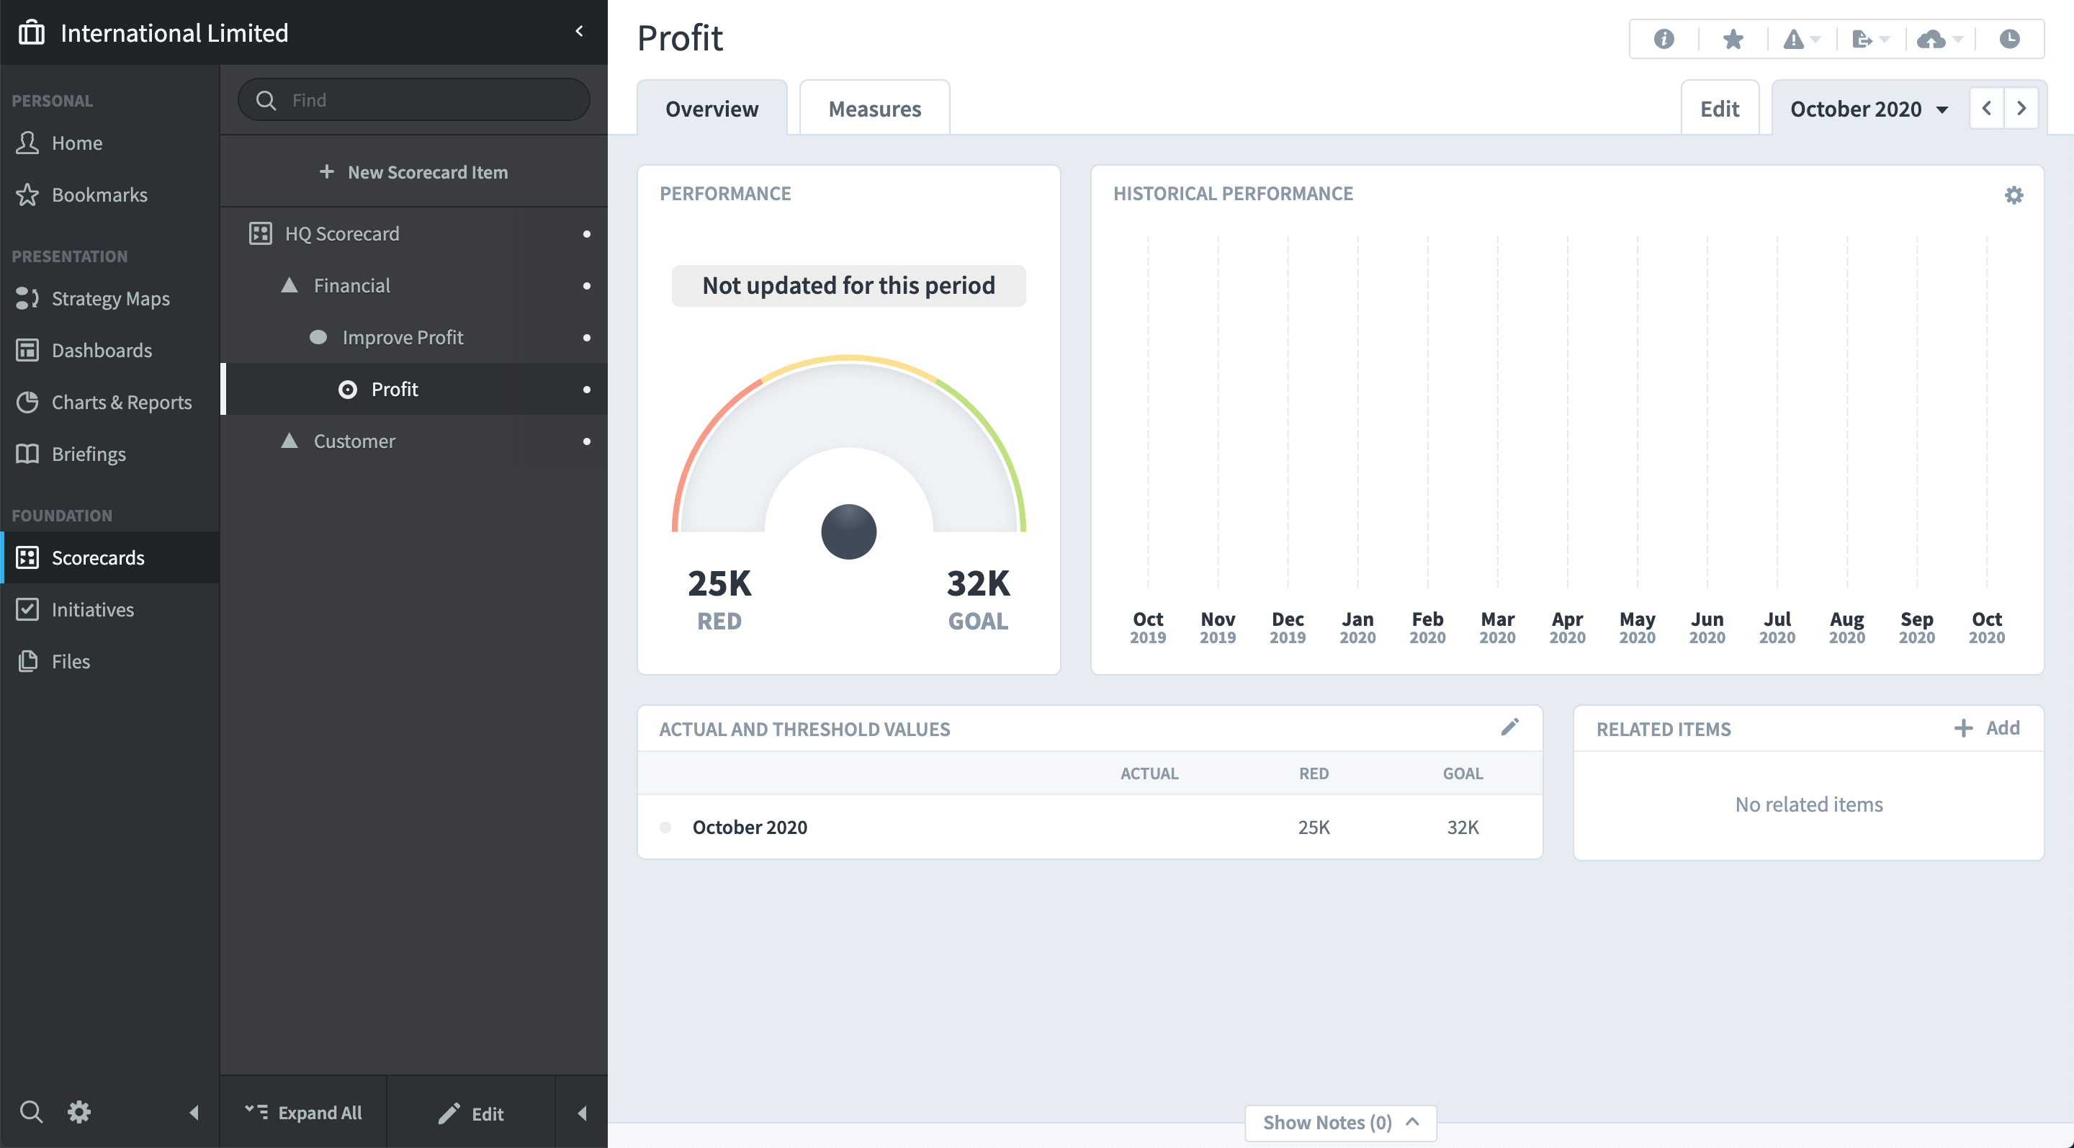Edit actual and threshold values with pencil icon

tap(1510, 727)
